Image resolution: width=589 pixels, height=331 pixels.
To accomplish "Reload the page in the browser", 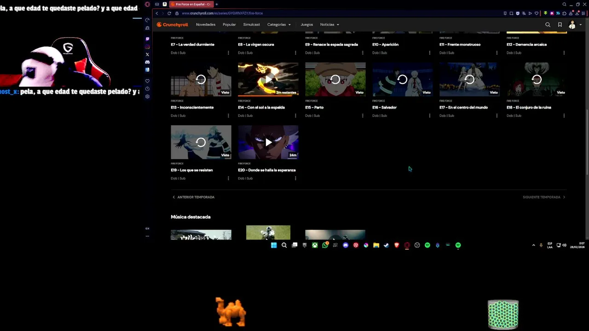I will pos(169,13).
